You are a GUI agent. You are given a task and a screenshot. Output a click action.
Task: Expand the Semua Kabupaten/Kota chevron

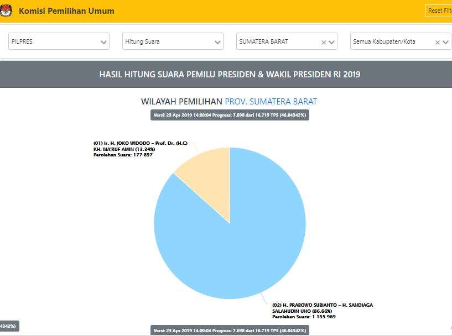point(446,43)
